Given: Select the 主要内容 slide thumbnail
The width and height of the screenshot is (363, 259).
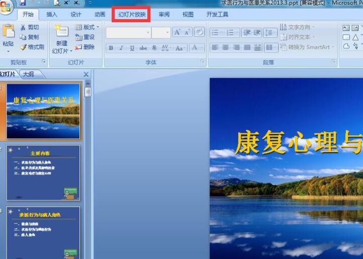Looking at the screenshot, I should 43,172.
